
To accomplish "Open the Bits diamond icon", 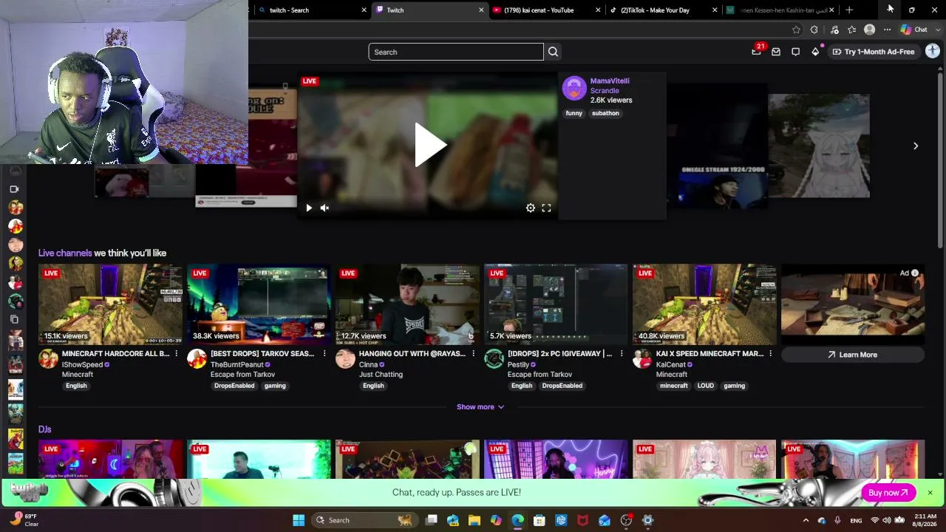I will pyautogui.click(x=815, y=52).
